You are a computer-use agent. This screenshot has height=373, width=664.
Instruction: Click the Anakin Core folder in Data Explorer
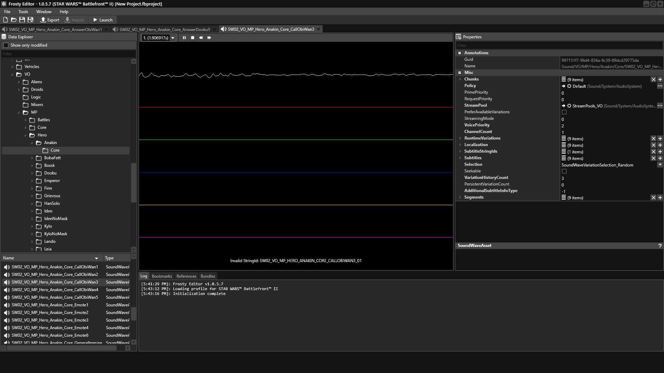(x=55, y=150)
